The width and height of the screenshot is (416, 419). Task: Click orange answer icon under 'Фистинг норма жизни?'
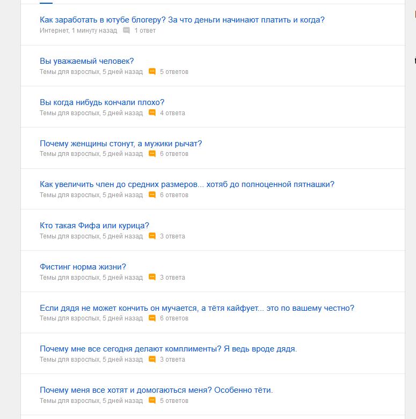pos(152,277)
